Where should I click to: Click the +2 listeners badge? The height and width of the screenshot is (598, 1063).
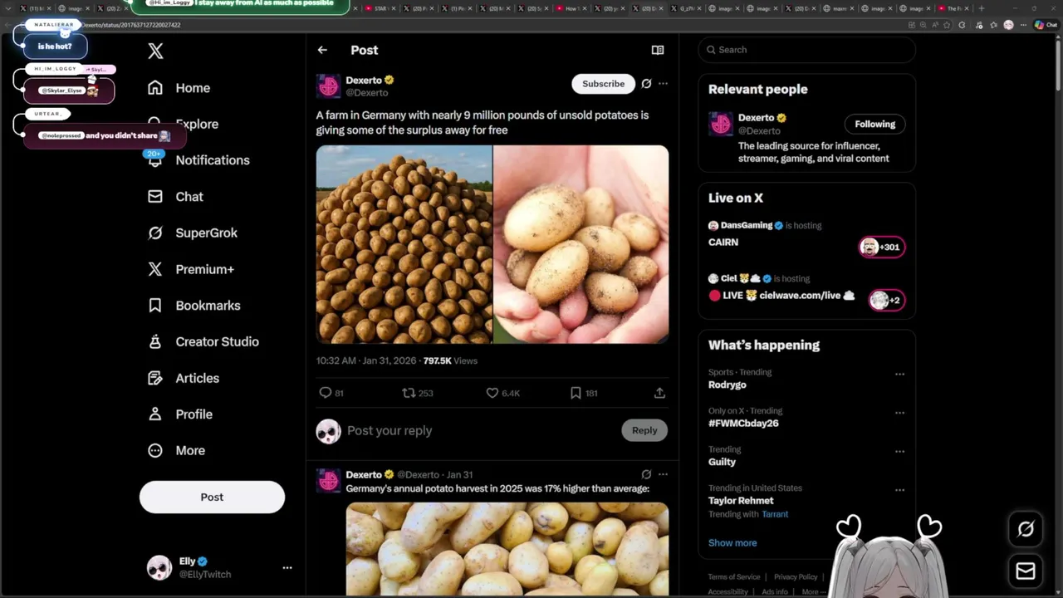coord(887,300)
